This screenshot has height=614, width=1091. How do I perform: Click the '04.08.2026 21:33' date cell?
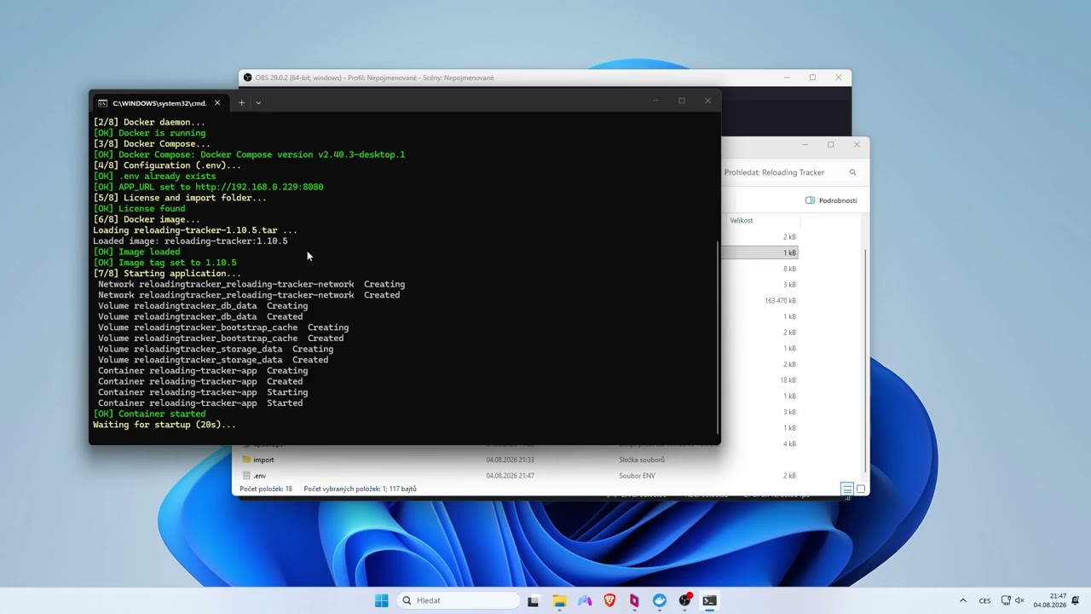pos(510,460)
